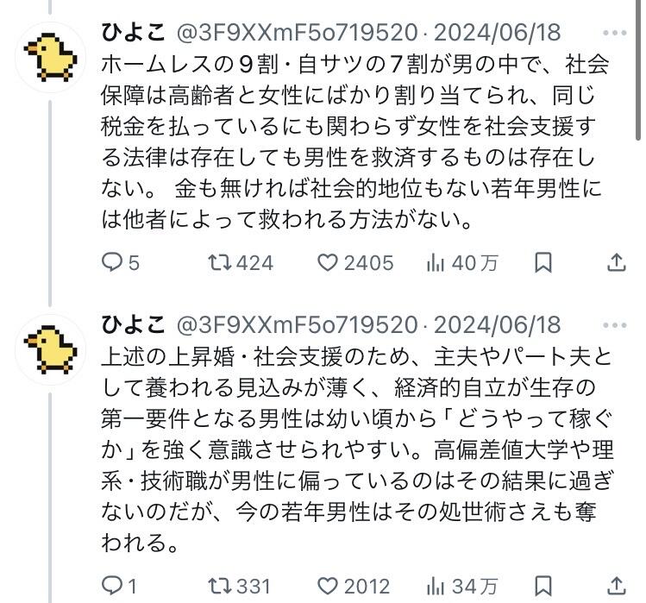
Task: Open the 2024/06/18 timestamp of first tweet
Action: (497, 34)
